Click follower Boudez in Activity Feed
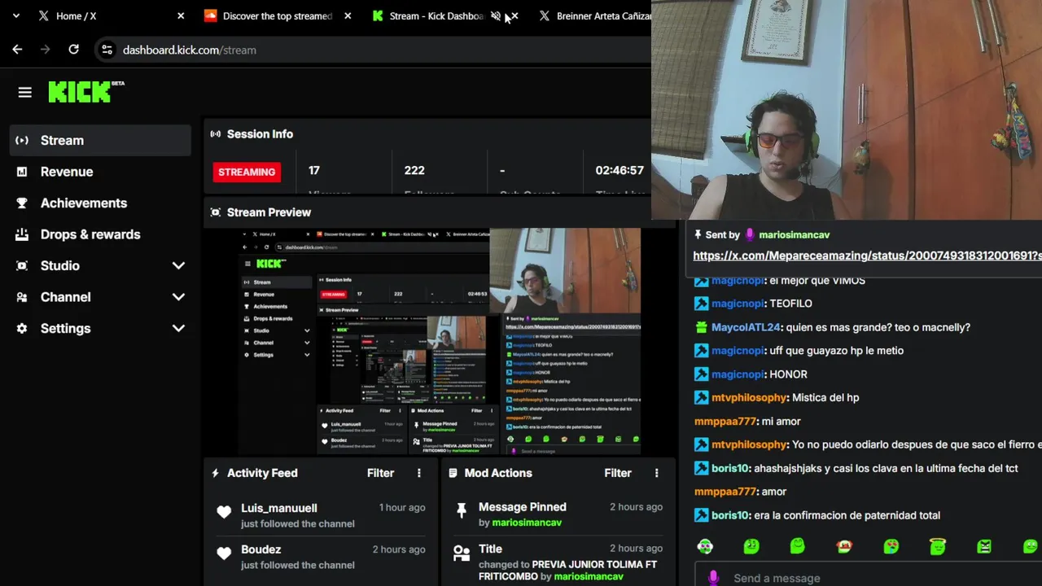The image size is (1042, 586). [x=260, y=549]
